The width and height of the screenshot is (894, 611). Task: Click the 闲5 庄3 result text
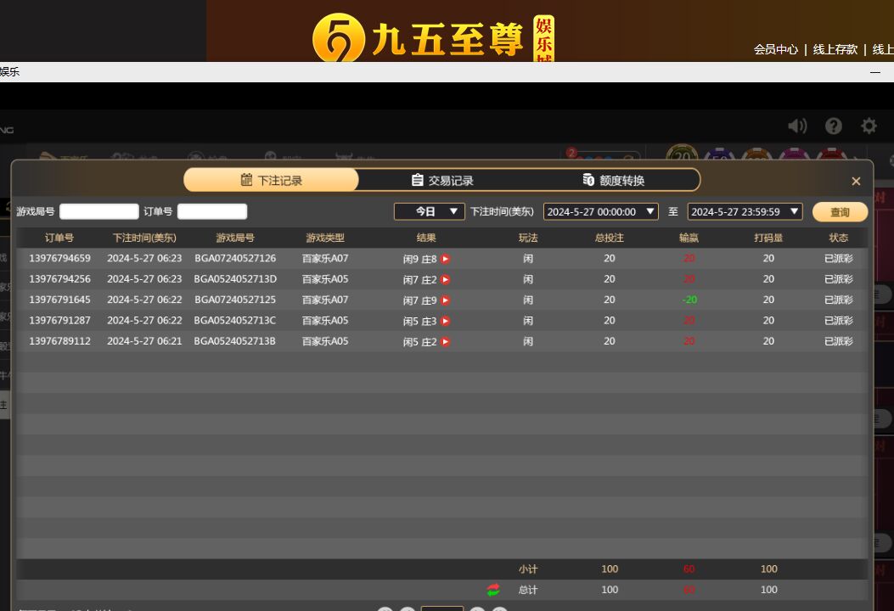pos(419,321)
